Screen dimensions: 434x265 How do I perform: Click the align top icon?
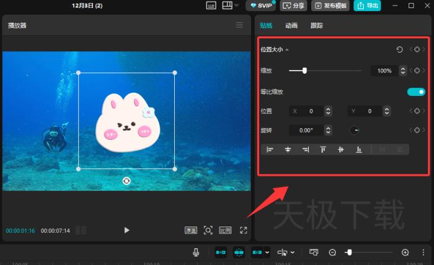(x=322, y=149)
